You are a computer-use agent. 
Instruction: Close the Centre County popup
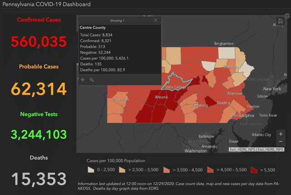pyautogui.click(x=156, y=20)
